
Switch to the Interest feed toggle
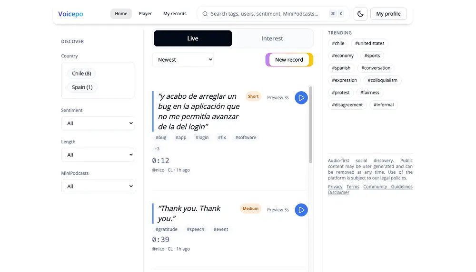(272, 38)
